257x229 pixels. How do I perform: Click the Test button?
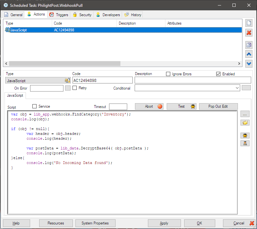click(182, 106)
